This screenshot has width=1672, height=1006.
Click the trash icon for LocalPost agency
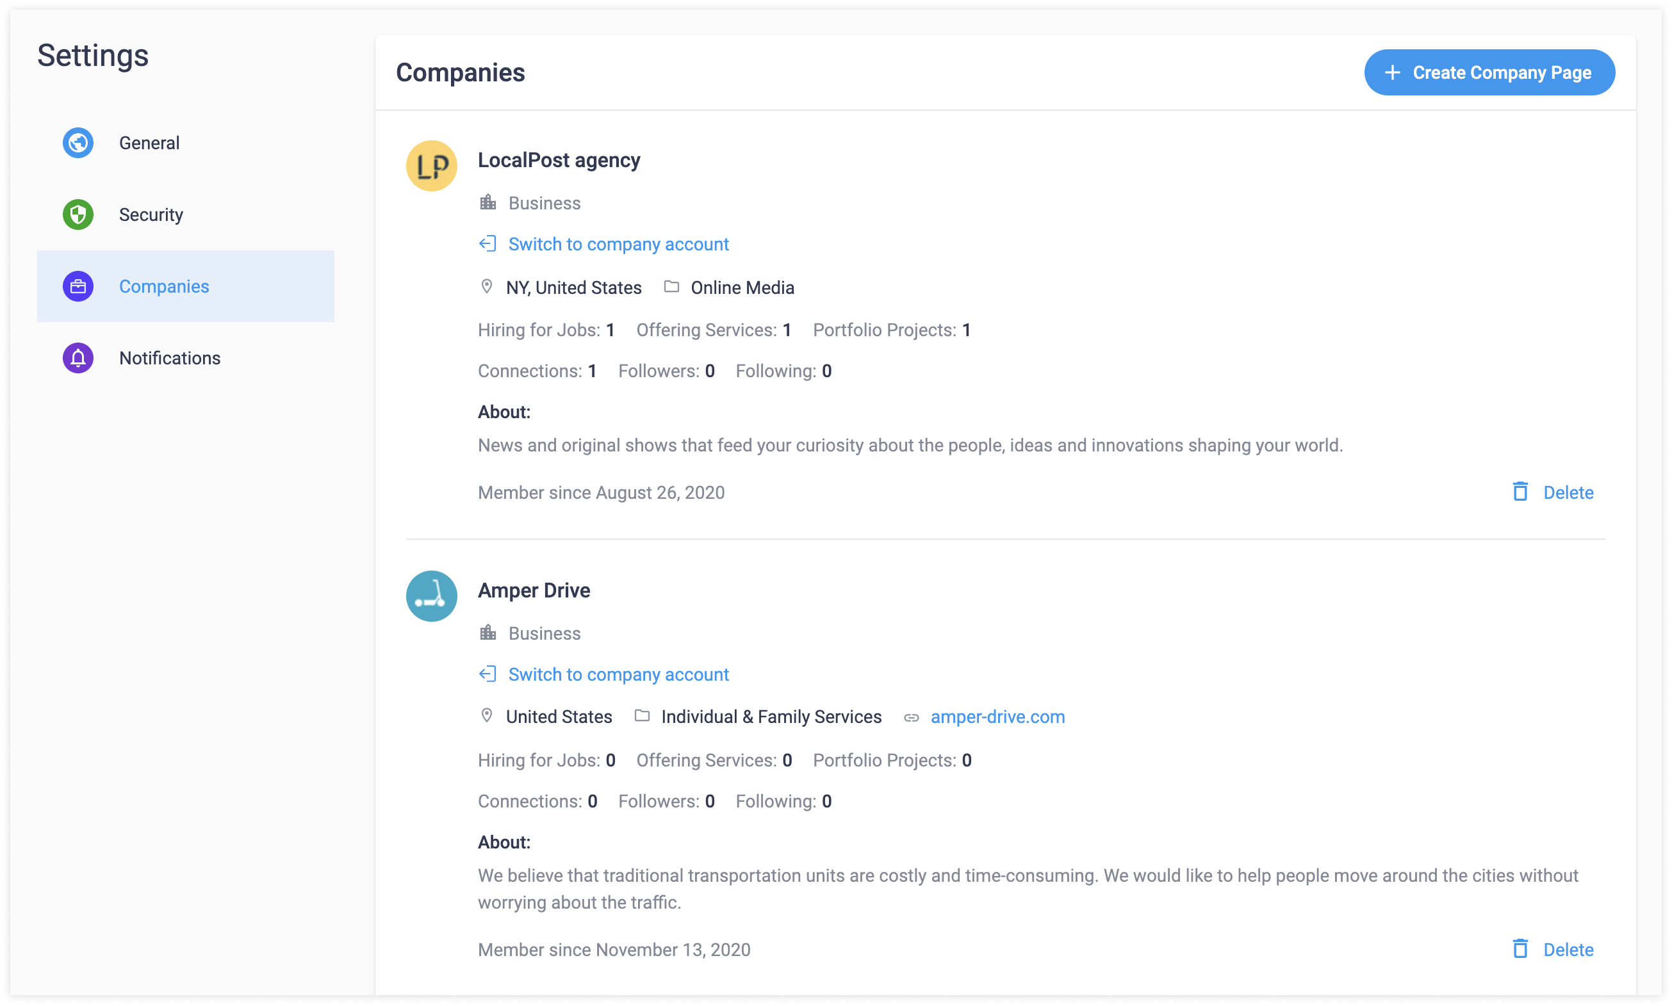coord(1520,492)
